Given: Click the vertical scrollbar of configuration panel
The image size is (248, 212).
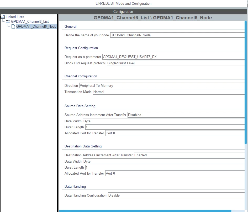Looking at the screenshot, I should (246, 82).
